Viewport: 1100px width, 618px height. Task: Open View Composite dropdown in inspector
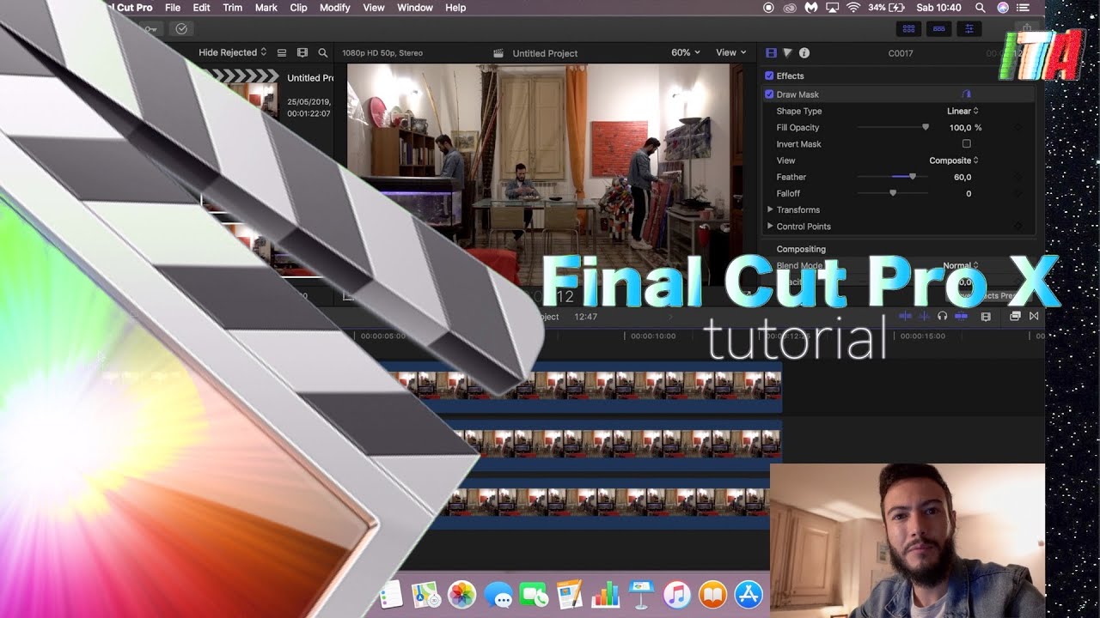[x=954, y=161]
